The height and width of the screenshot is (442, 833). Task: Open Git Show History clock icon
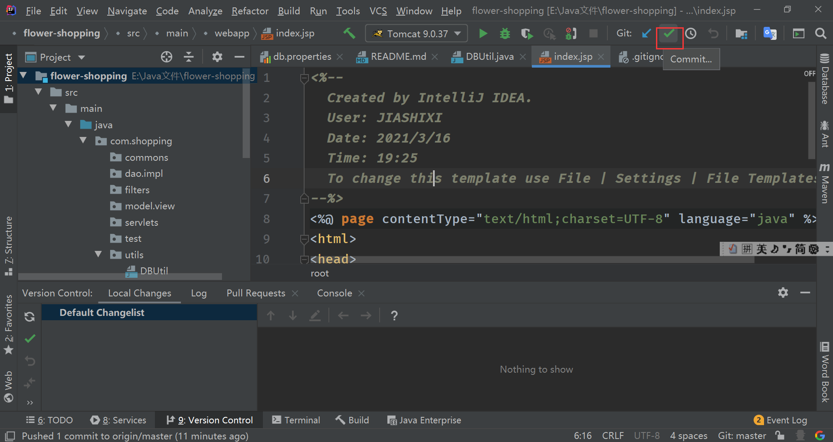(691, 33)
